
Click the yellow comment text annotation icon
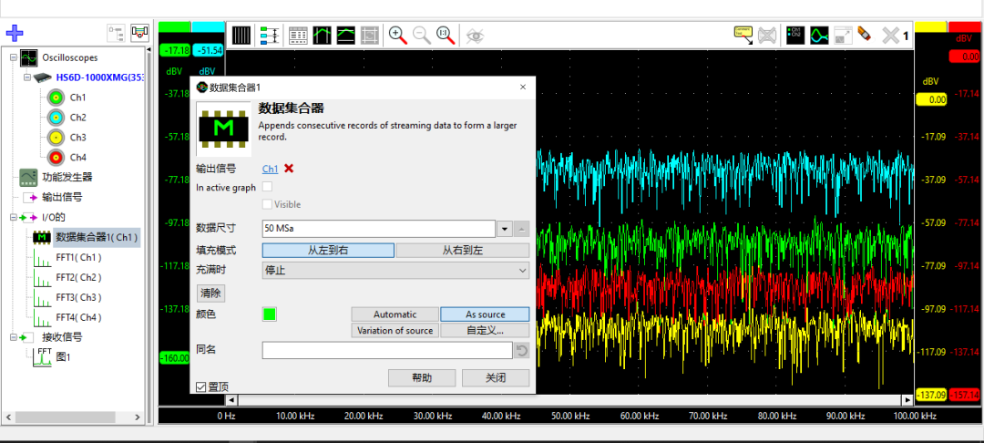[x=743, y=36]
